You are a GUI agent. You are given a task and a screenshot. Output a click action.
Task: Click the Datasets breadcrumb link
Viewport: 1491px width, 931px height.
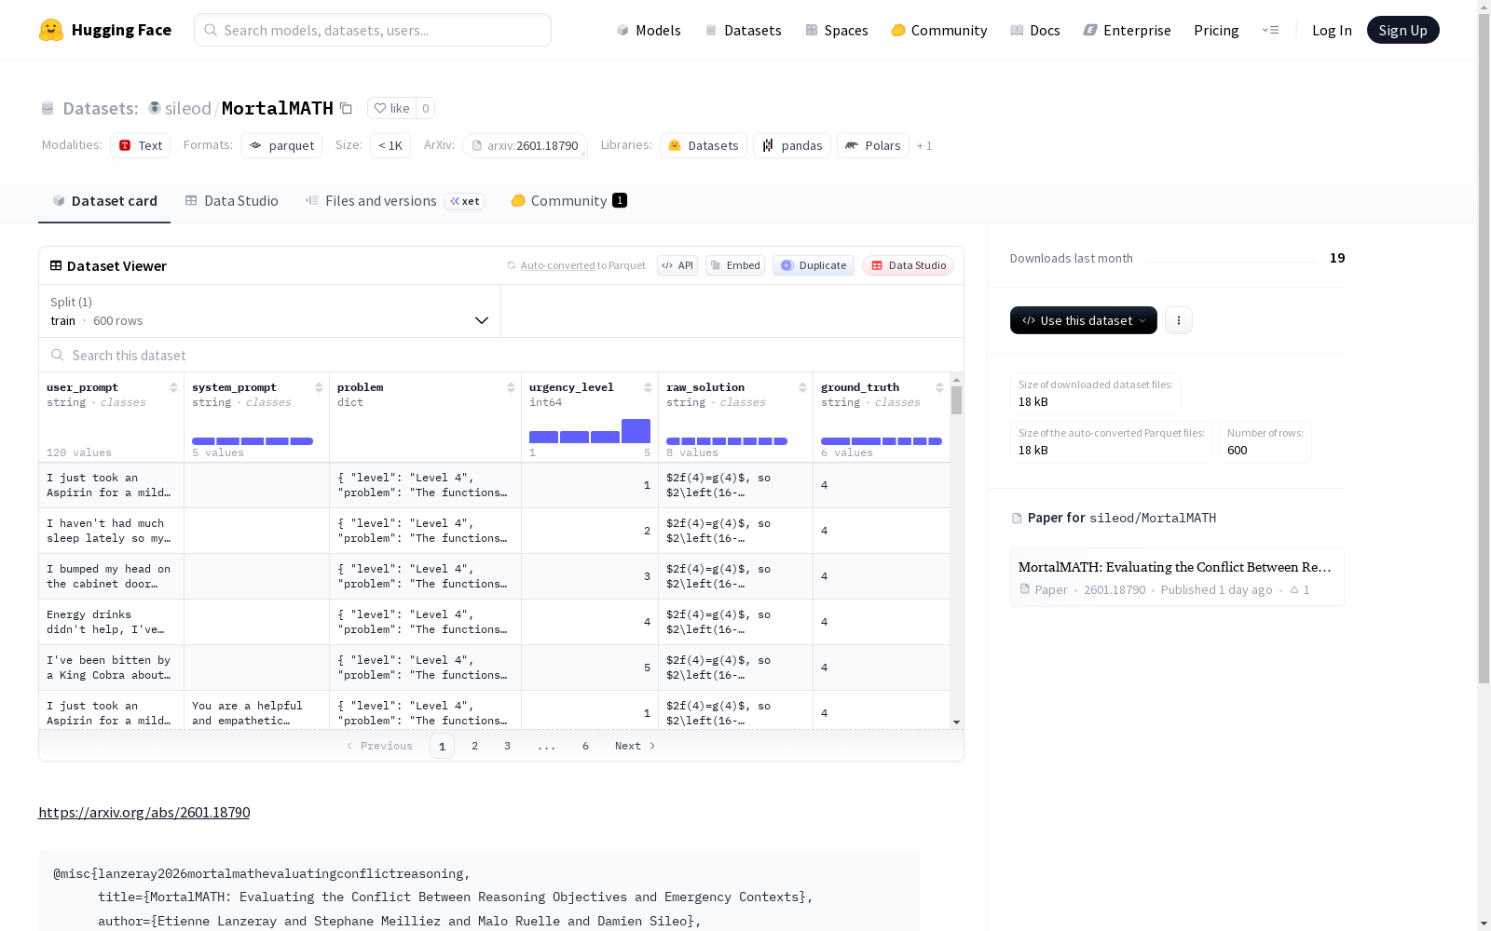coord(100,108)
